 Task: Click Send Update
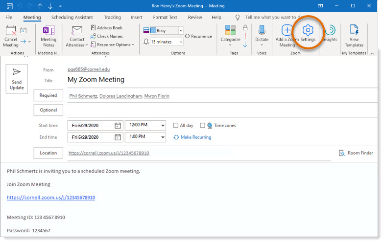tap(17, 79)
